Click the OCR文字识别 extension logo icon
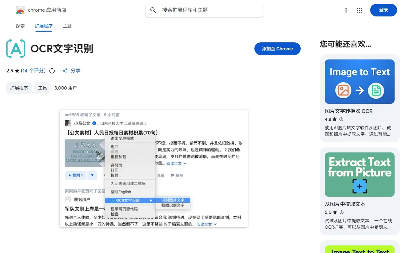The width and height of the screenshot is (406, 253). [16, 49]
